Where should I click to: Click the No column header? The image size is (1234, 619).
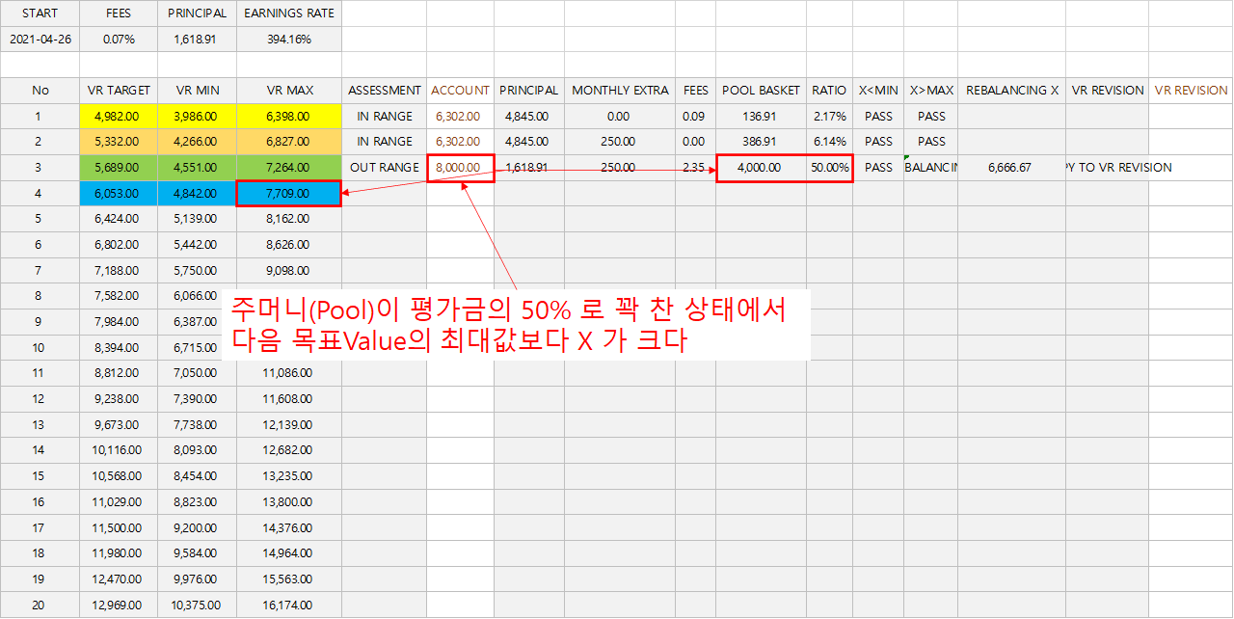[x=40, y=91]
